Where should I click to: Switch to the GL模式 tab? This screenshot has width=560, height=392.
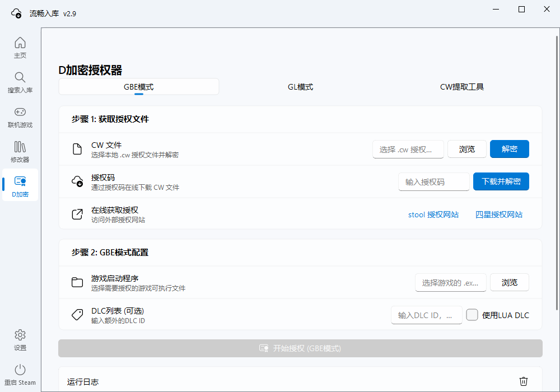[300, 87]
